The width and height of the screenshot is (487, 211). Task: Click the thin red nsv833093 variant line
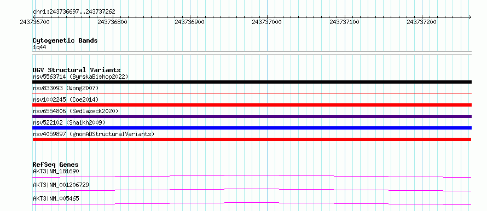pyautogui.click(x=252, y=93)
